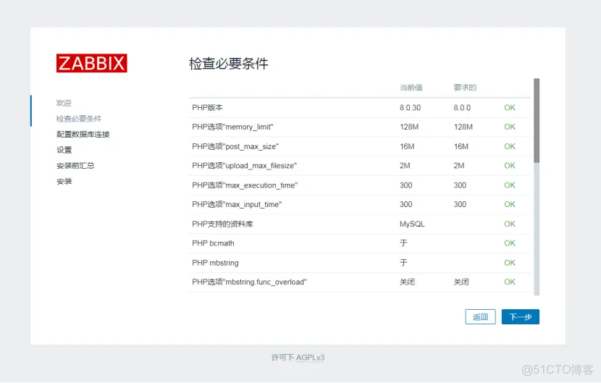Click OK status in max_input_time row
601x383 pixels.
(x=510, y=204)
